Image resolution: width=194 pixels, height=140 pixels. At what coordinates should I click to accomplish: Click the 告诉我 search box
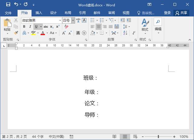pyautogui.click(x=146, y=13)
